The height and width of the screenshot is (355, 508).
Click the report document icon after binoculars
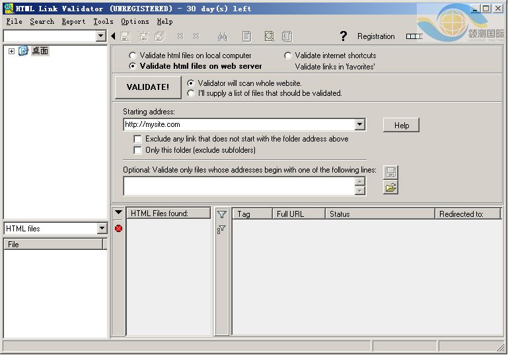(x=247, y=36)
